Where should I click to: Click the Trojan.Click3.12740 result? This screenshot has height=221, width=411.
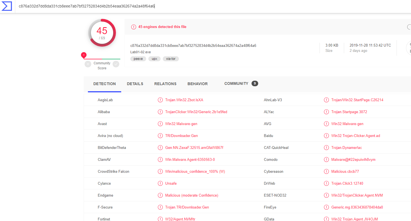pyautogui.click(x=347, y=183)
